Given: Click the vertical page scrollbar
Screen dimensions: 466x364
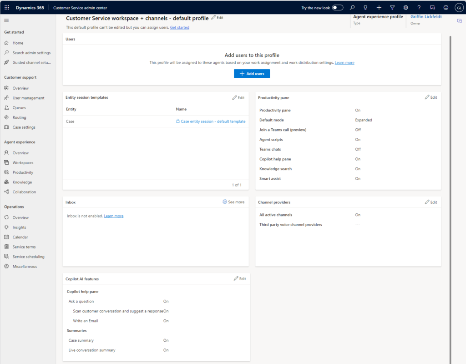Looking at the screenshot, I should tap(450, 182).
